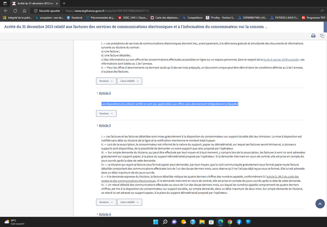Screen dimensions: 327x227
Task: Click the browser back arrow
Action: 5,10
